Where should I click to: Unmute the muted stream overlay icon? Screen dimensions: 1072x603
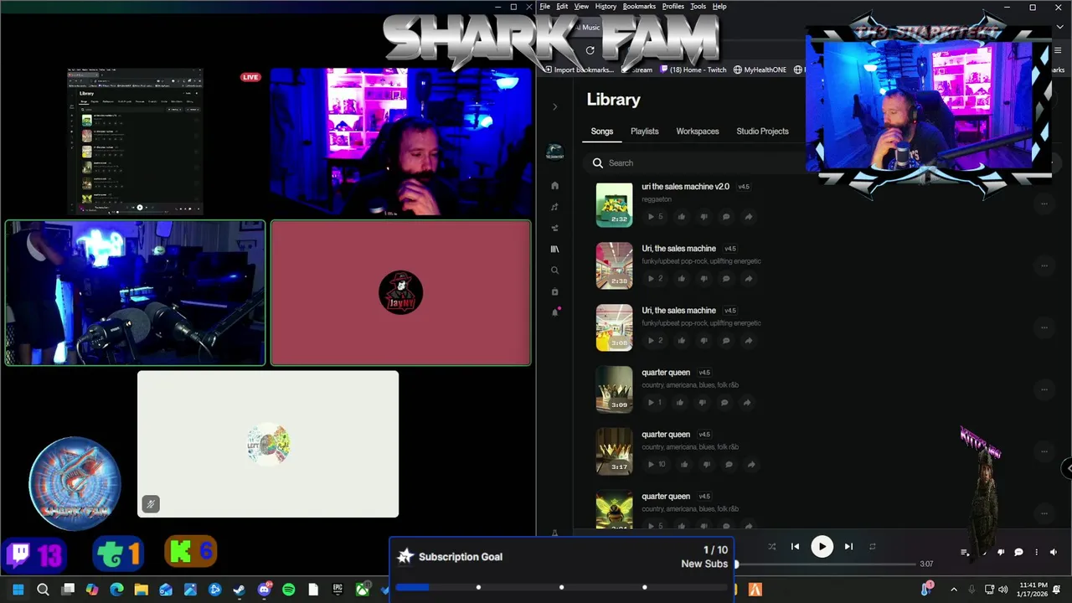point(150,503)
